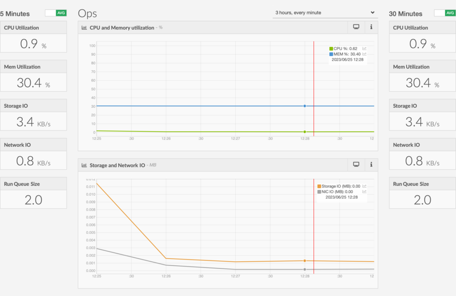The width and height of the screenshot is (456, 296).
Task: Click Storage IO 3.4 KB/s value in 30 Minutes panel
Action: [x=422, y=122]
